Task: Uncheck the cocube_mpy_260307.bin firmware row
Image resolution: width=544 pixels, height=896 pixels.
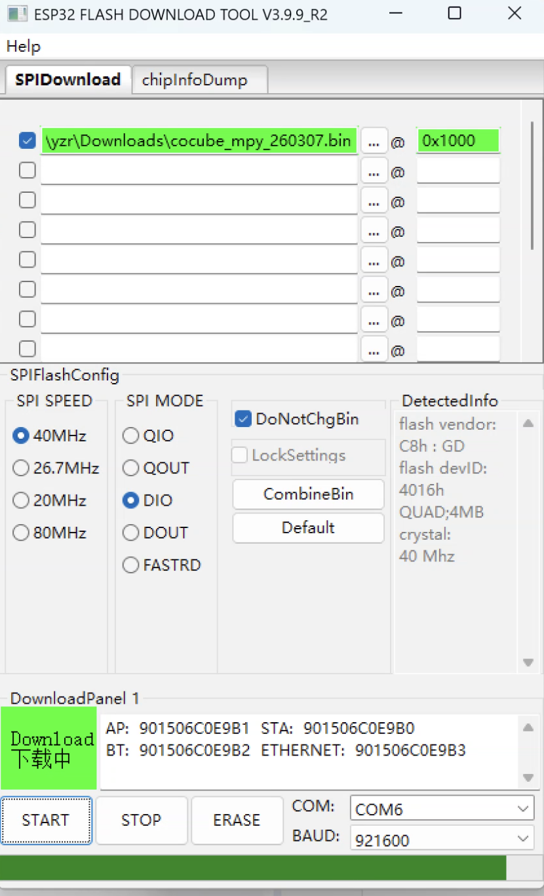Action: 27,140
